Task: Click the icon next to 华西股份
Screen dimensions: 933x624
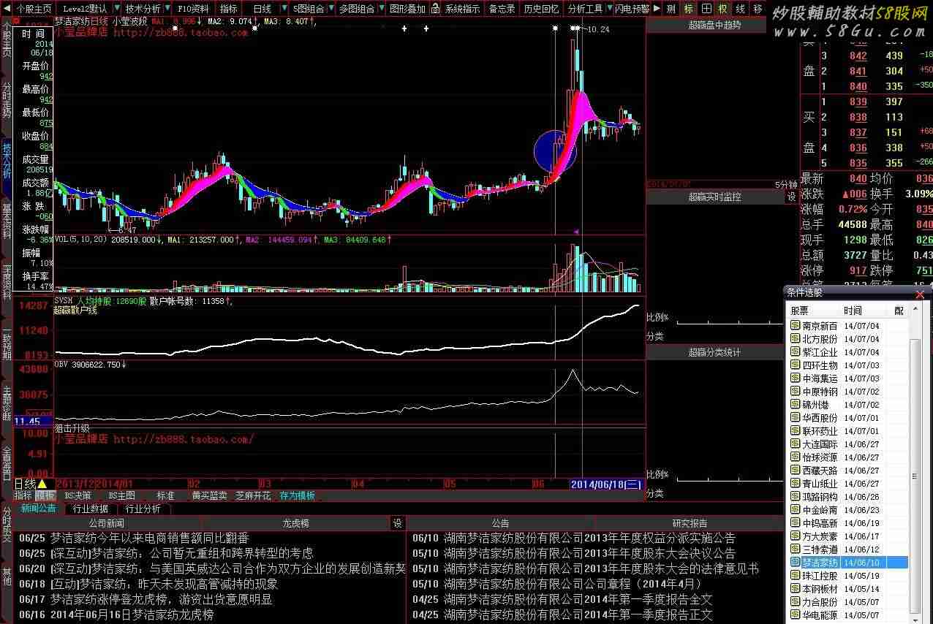Action: tap(796, 418)
